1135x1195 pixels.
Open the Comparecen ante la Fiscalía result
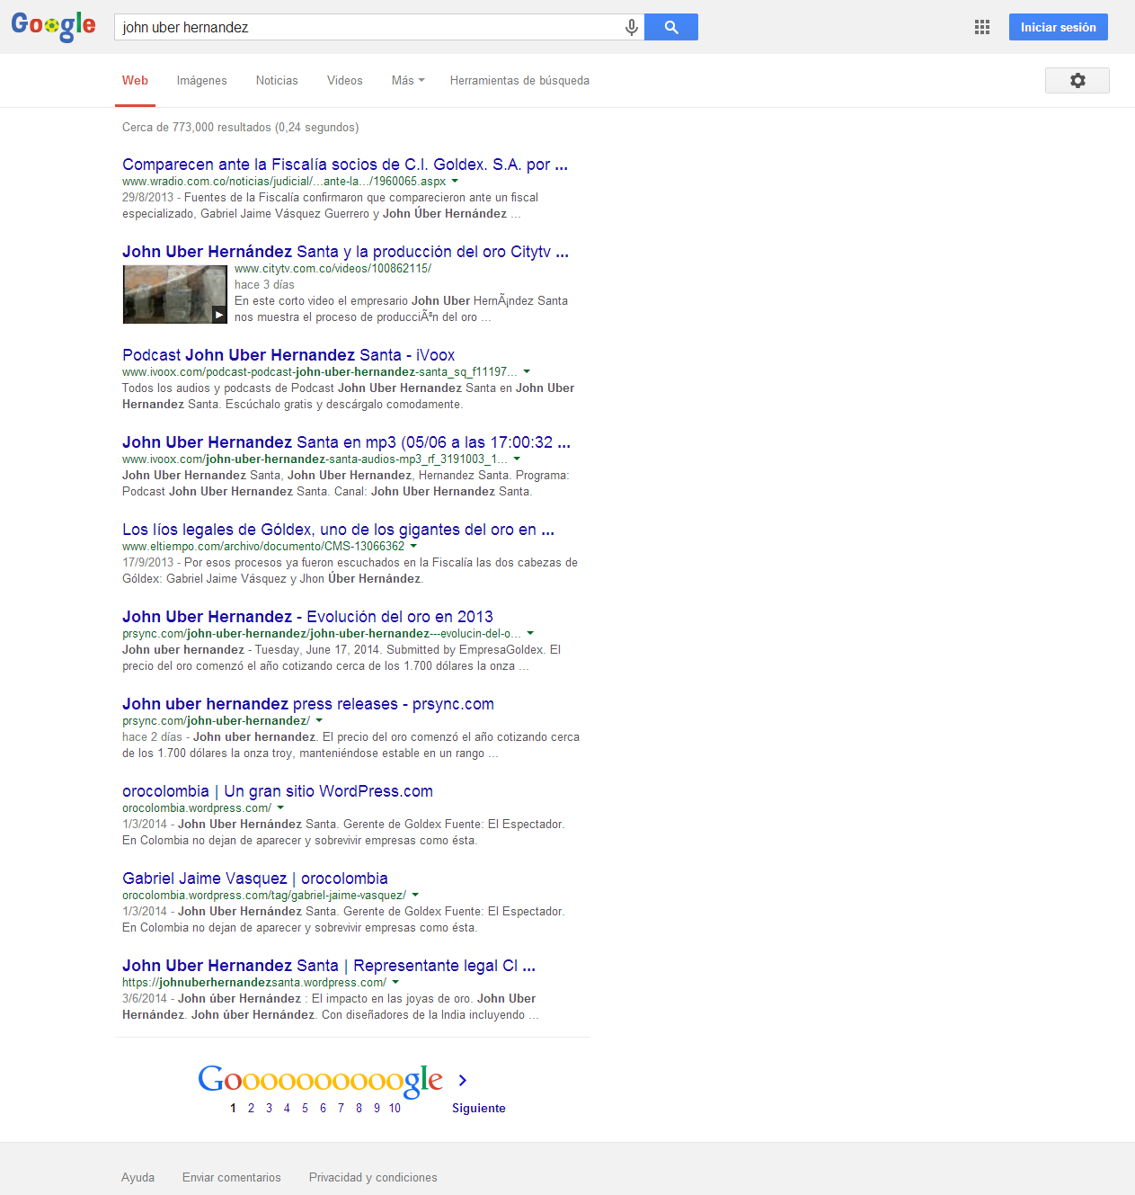[x=345, y=165]
